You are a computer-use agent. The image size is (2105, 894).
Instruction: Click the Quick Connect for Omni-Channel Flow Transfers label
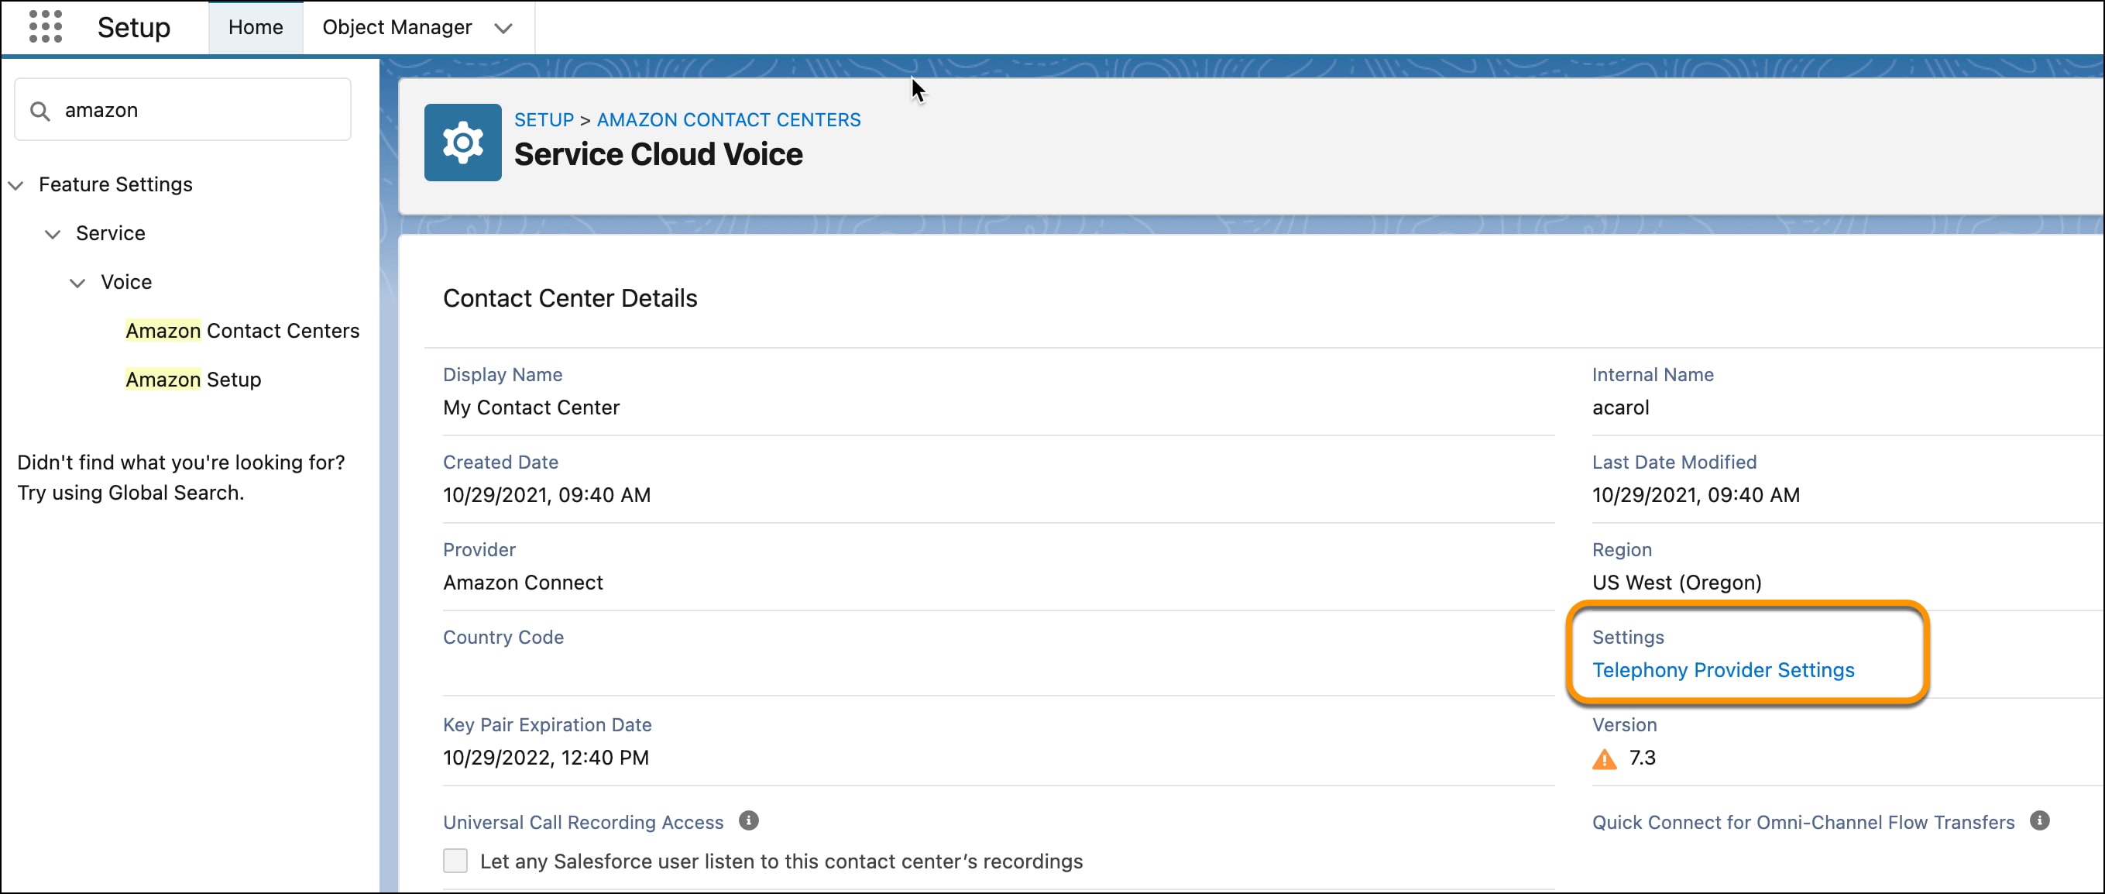1803,821
